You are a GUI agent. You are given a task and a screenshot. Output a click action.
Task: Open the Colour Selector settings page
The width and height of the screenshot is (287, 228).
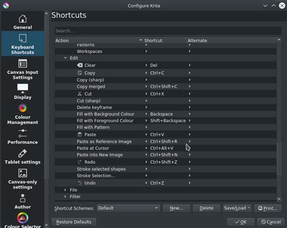click(22, 220)
